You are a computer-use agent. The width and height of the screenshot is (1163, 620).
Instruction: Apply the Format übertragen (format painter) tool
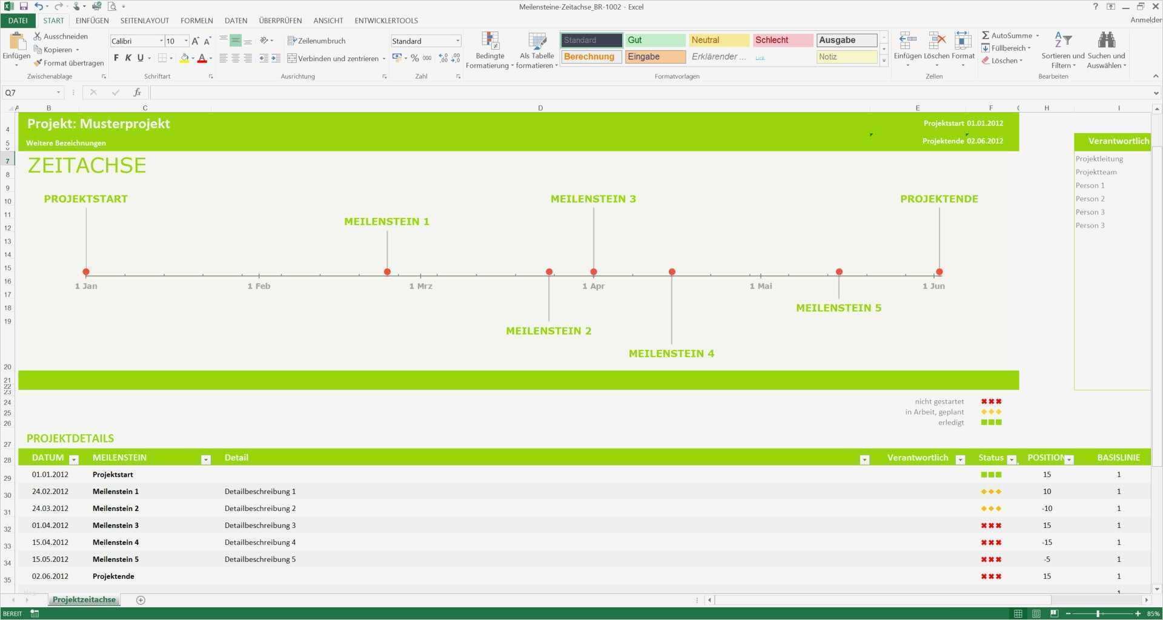point(68,63)
